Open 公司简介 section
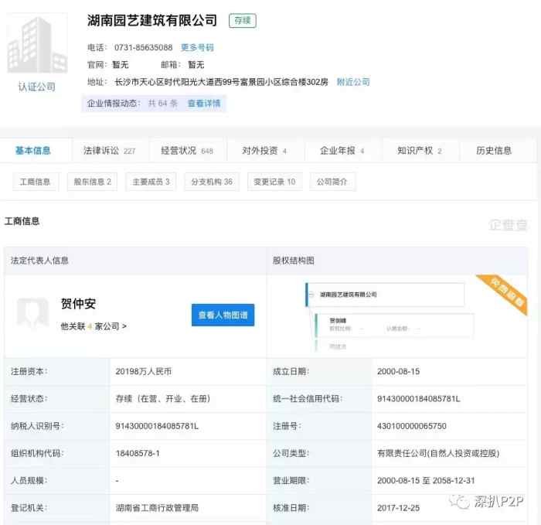 332,182
